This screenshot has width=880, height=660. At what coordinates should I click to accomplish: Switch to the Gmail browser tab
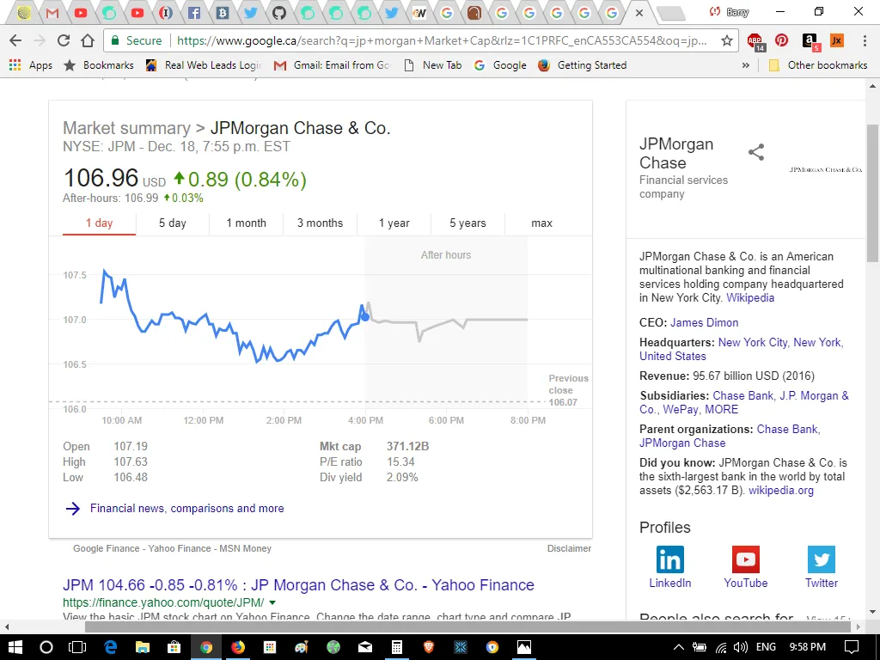pos(52,12)
